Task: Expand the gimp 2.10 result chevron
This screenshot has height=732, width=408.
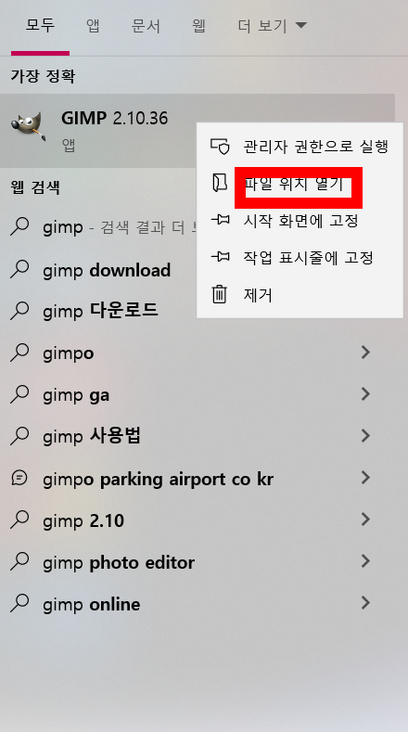Action: 365,520
